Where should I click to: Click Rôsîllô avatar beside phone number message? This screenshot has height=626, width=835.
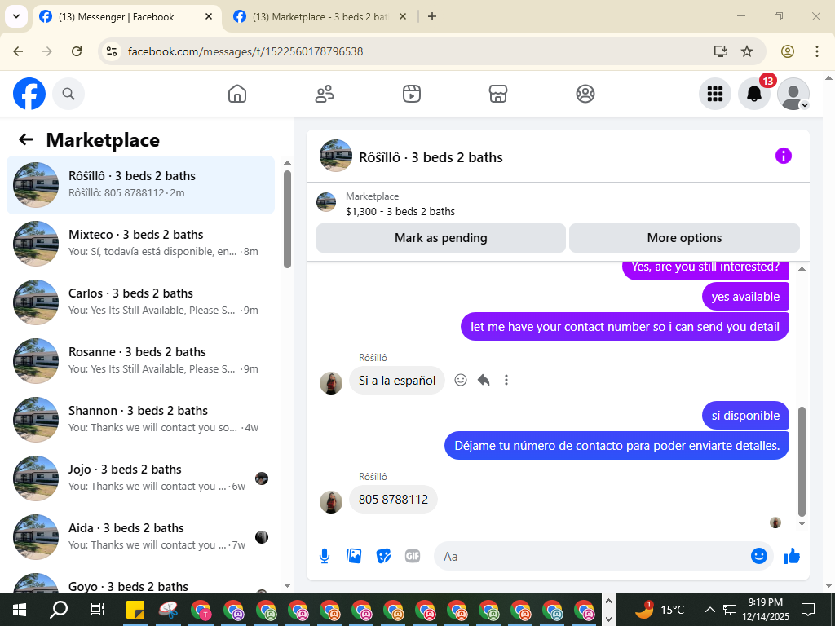[331, 502]
